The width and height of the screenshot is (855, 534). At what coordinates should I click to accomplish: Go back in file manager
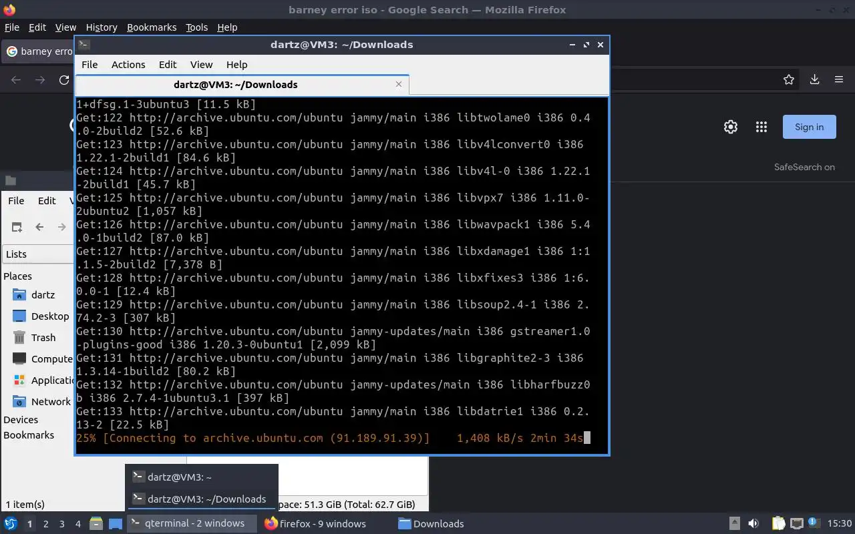(39, 227)
